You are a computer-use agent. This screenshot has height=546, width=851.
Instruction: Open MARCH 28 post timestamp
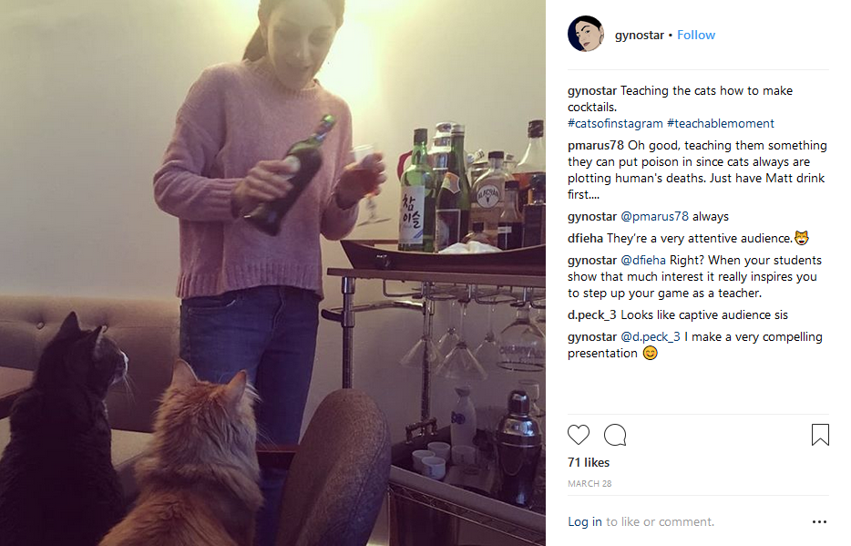pos(590,484)
